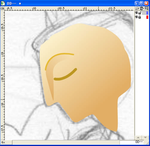The image size is (150, 146).
Task: Click the delete layer trash icon
Action: [142, 8]
